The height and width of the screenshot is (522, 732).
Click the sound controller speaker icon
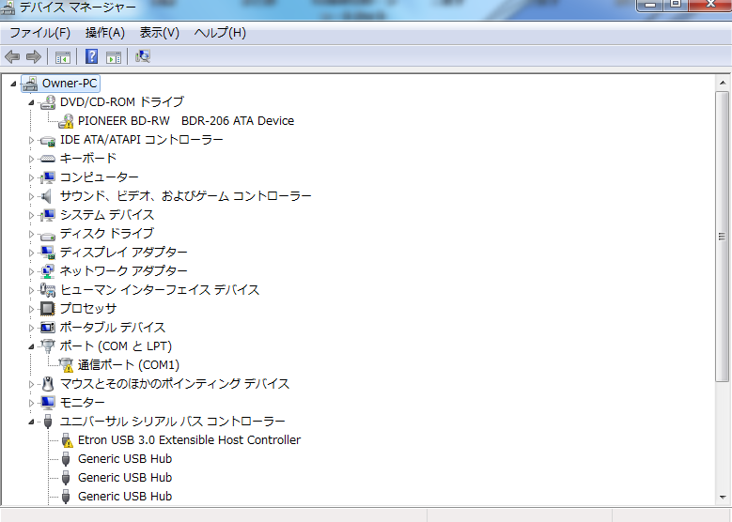point(46,196)
